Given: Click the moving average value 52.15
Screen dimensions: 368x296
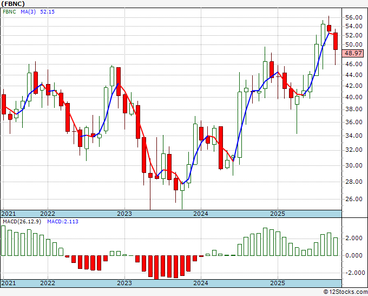Looking at the screenshot, I should click(47, 11).
